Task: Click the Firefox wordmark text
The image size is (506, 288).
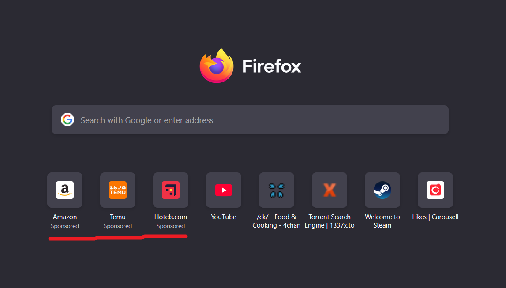Action: click(272, 66)
